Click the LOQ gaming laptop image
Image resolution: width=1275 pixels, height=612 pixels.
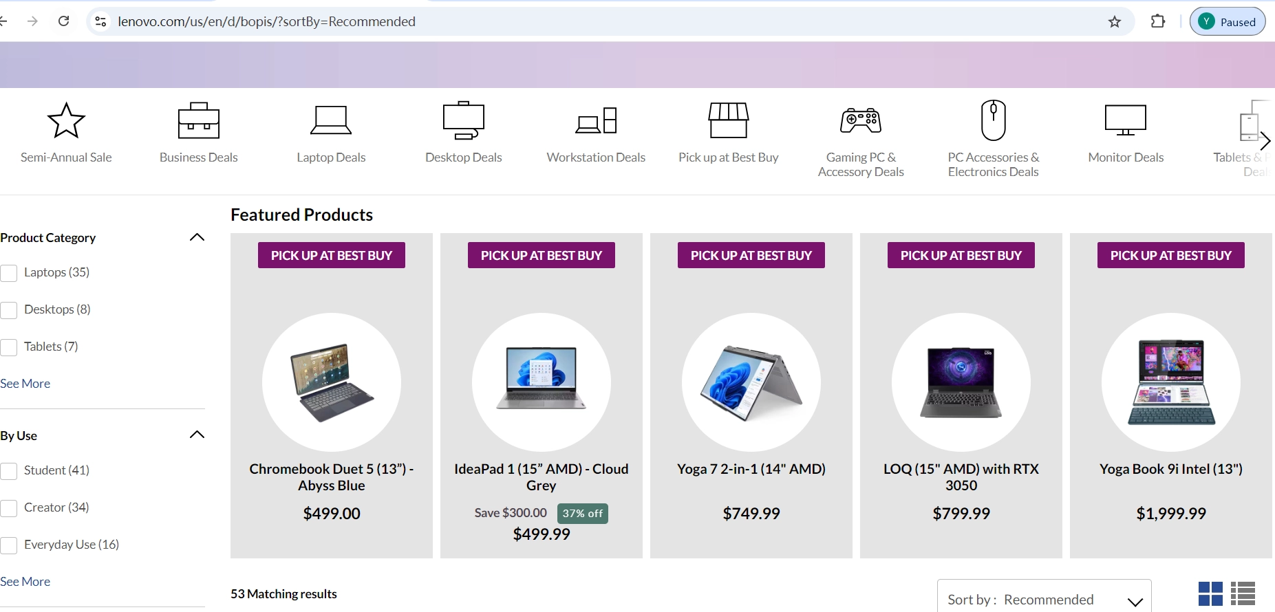(961, 382)
